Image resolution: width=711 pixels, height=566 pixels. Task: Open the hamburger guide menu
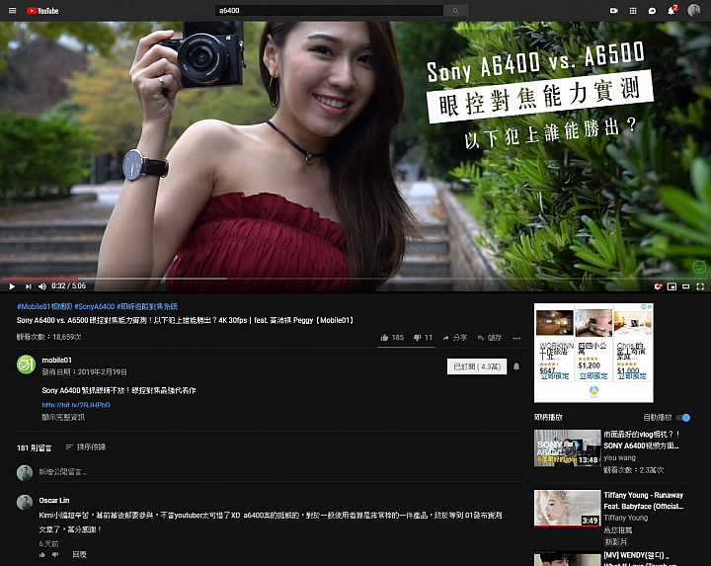(12, 11)
